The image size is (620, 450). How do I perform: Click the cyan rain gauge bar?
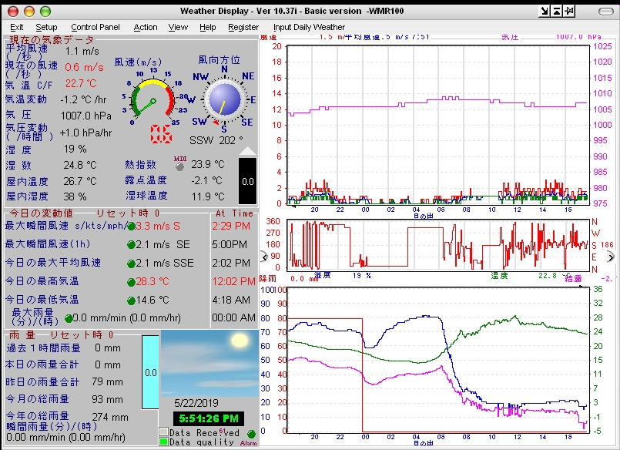pos(150,372)
